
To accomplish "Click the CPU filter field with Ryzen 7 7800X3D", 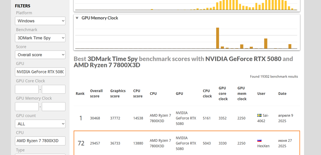I will point(40,141).
